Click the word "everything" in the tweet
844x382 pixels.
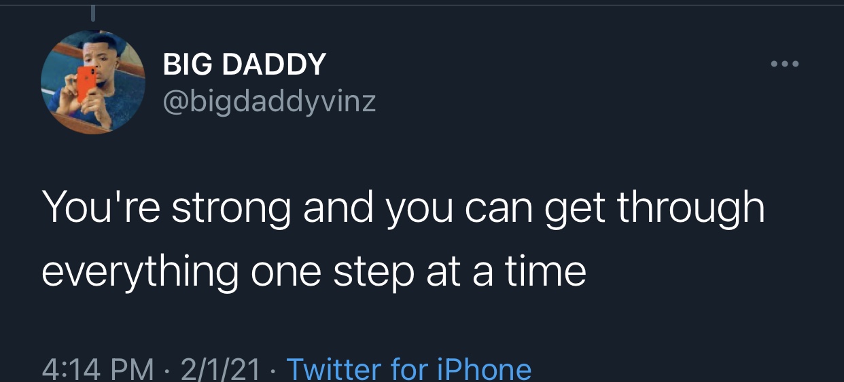pyautogui.click(x=140, y=271)
